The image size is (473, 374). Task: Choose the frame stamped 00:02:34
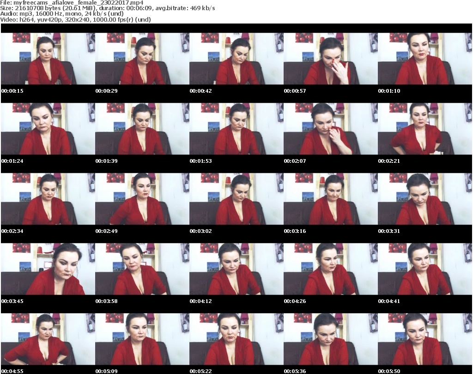coord(48,199)
